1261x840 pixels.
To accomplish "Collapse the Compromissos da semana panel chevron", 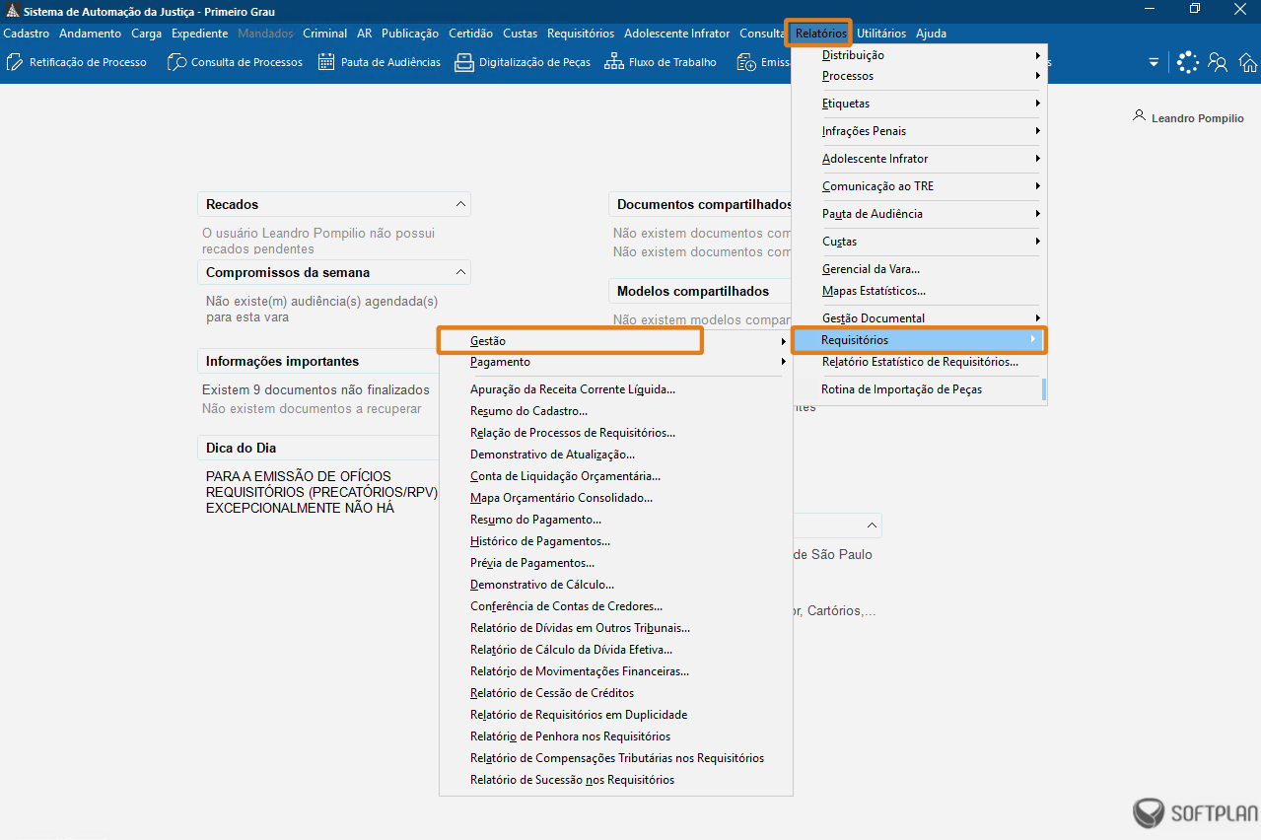I will click(460, 272).
